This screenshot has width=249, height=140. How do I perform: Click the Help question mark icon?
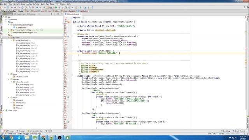pyautogui.click(x=93, y=7)
